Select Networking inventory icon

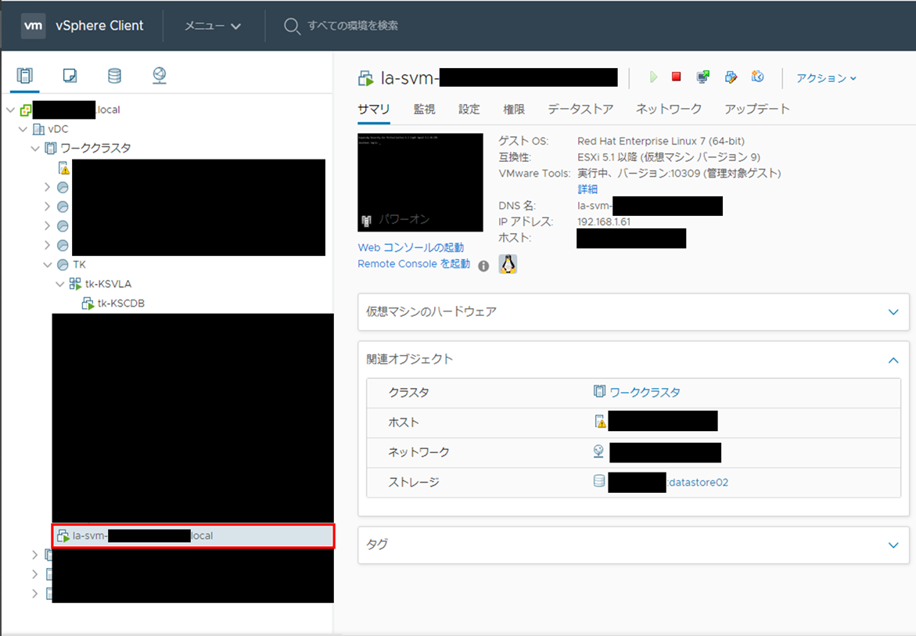coord(159,75)
